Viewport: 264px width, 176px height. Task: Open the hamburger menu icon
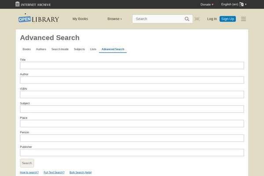tap(243, 19)
